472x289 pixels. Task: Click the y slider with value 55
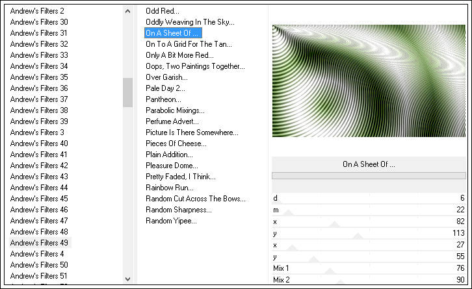coord(369,257)
